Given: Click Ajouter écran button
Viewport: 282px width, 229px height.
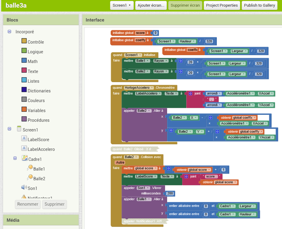Looking at the screenshot, I should 151,5.
